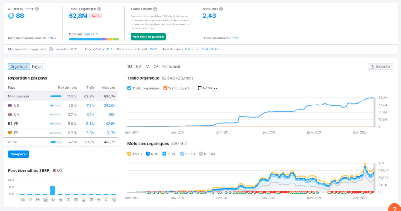Click the Comparer button

click(19, 154)
